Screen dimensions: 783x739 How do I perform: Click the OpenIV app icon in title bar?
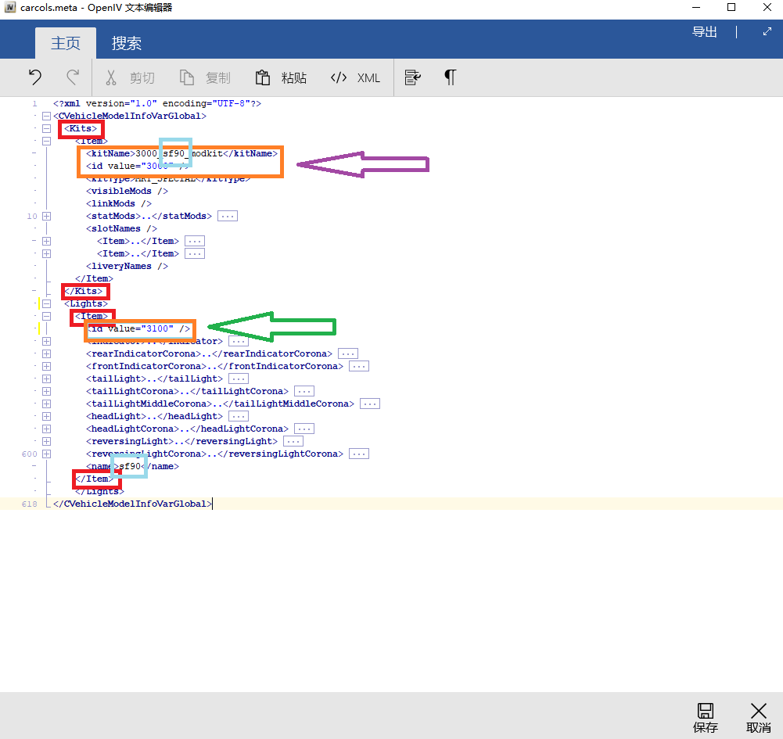tap(10, 8)
